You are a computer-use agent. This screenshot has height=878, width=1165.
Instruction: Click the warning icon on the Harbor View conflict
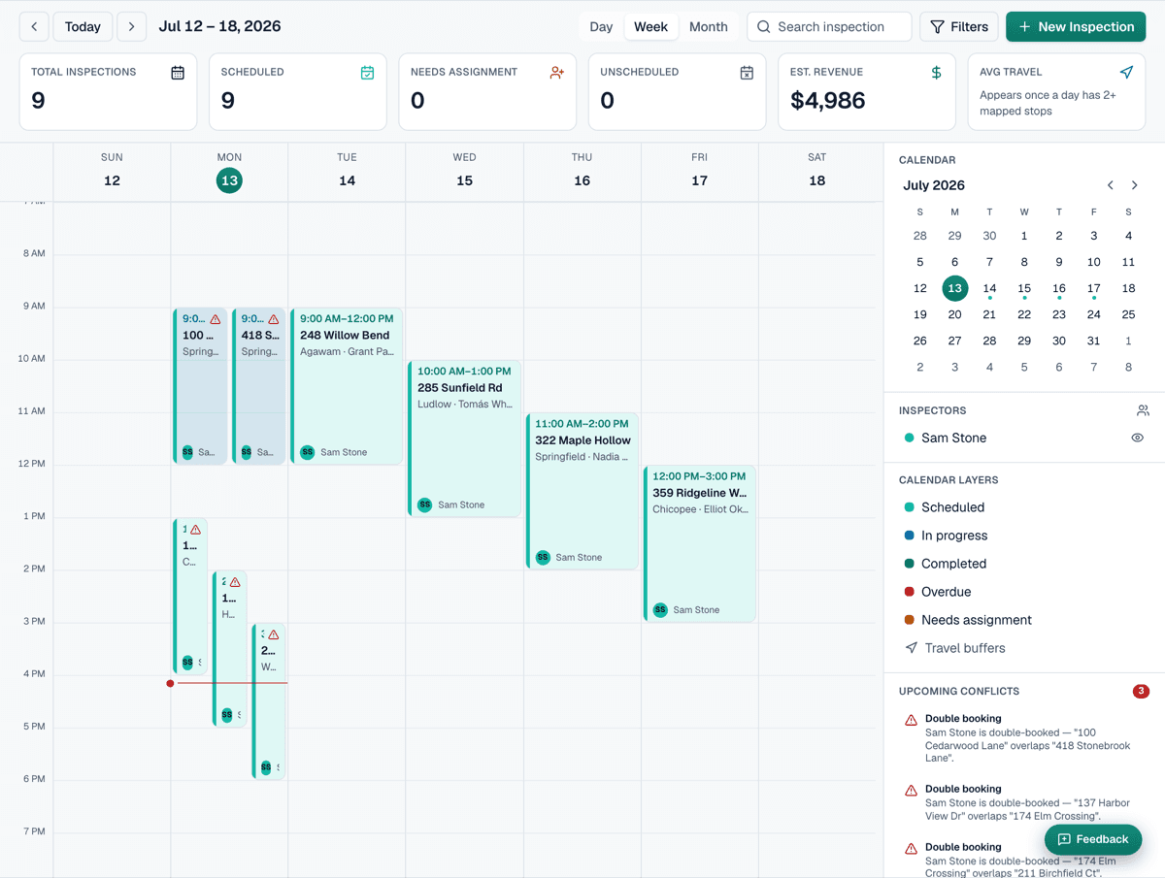tap(911, 791)
